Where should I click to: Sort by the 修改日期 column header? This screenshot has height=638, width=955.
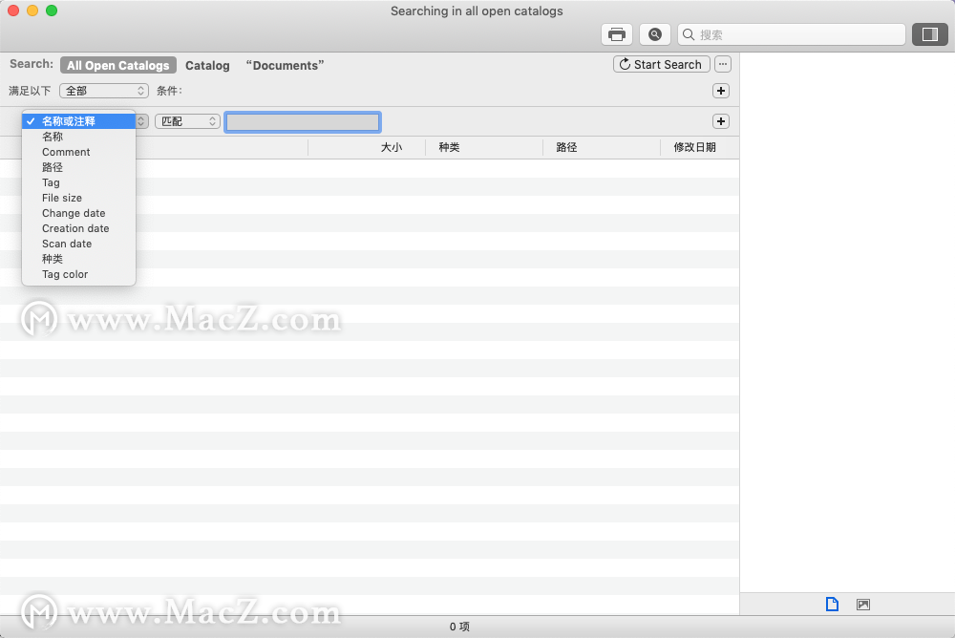click(700, 147)
